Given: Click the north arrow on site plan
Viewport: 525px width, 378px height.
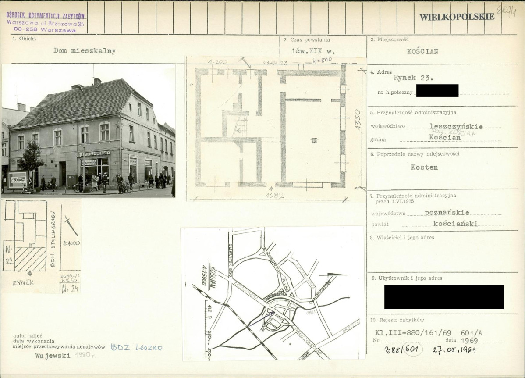Looking at the screenshot, I should pyautogui.click(x=71, y=226).
